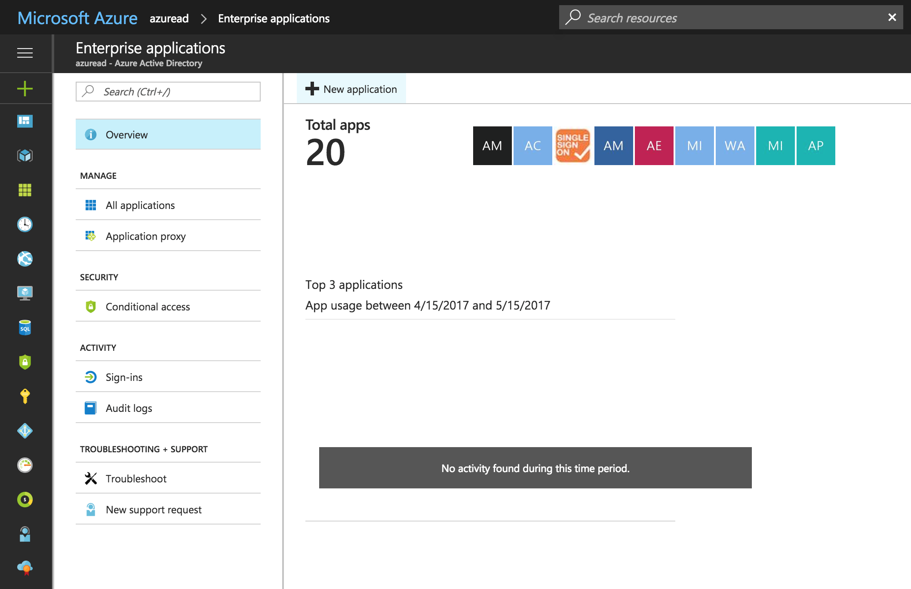Click the resource groups cube icon

[x=25, y=156]
